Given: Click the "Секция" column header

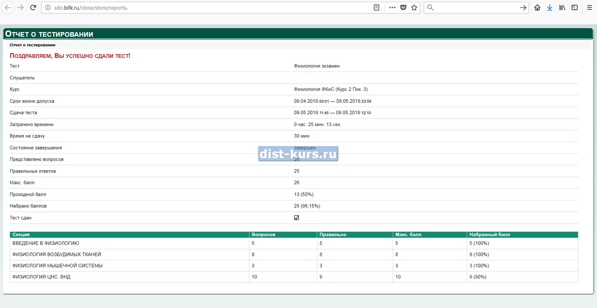Looking at the screenshot, I should pos(21,235).
